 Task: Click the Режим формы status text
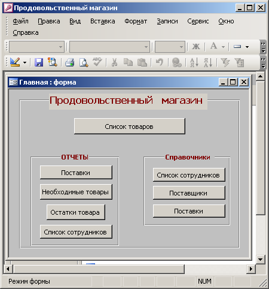click(x=29, y=281)
